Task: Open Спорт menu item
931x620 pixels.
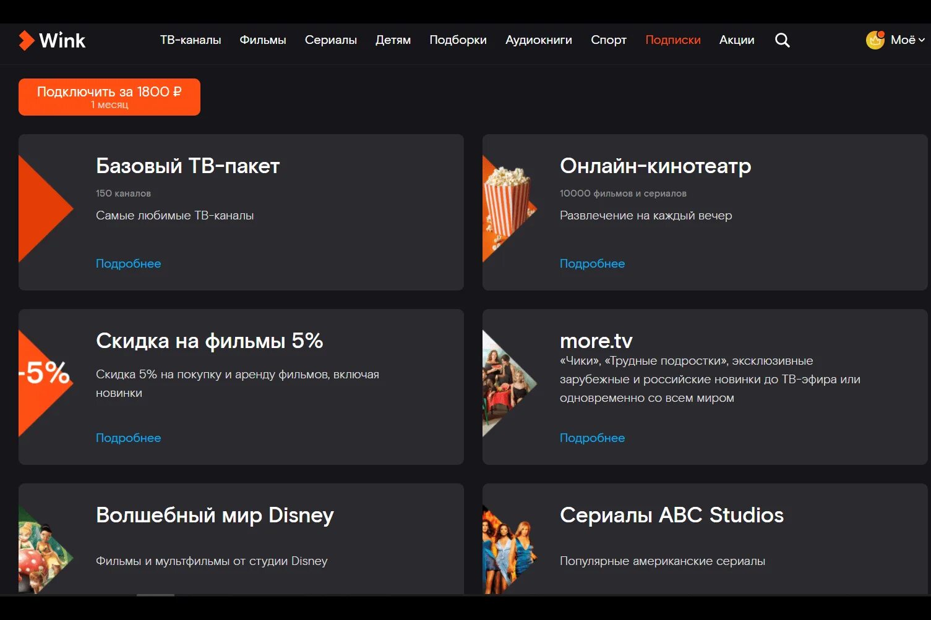Action: coord(609,40)
